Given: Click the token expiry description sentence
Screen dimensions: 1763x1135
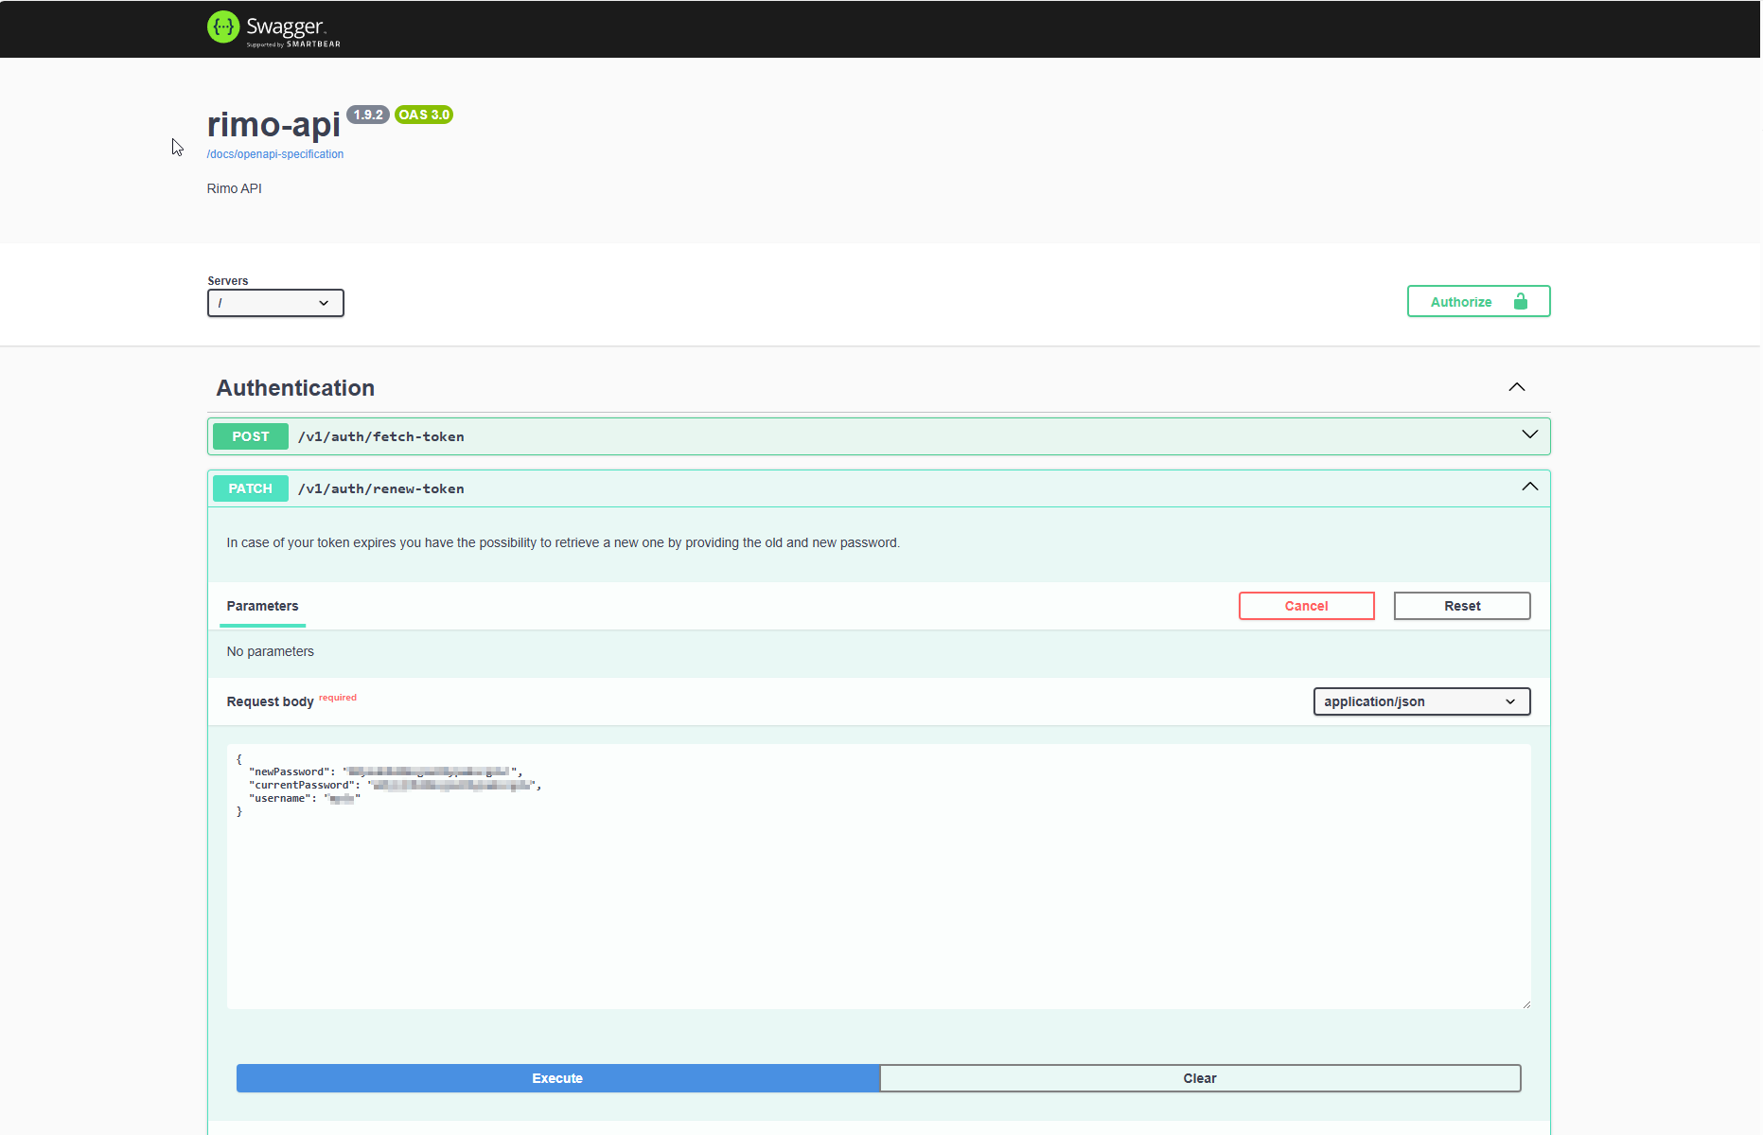Looking at the screenshot, I should coord(563,542).
